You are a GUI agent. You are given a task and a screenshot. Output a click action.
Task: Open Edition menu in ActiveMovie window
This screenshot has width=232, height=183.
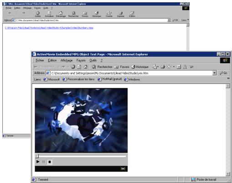[x=52, y=60]
